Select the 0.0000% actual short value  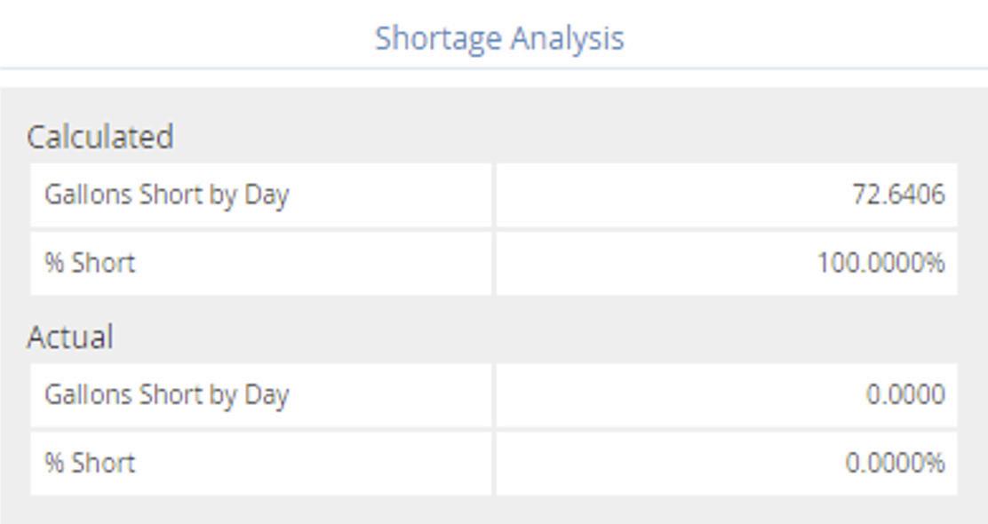[x=895, y=463]
